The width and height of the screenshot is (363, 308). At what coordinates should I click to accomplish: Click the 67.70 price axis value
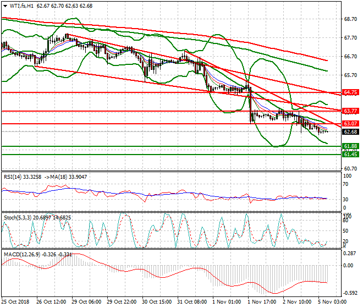click(x=350, y=38)
